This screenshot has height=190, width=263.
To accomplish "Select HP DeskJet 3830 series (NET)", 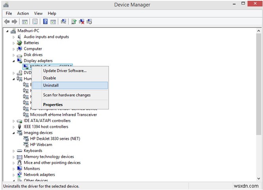I will [55, 139].
